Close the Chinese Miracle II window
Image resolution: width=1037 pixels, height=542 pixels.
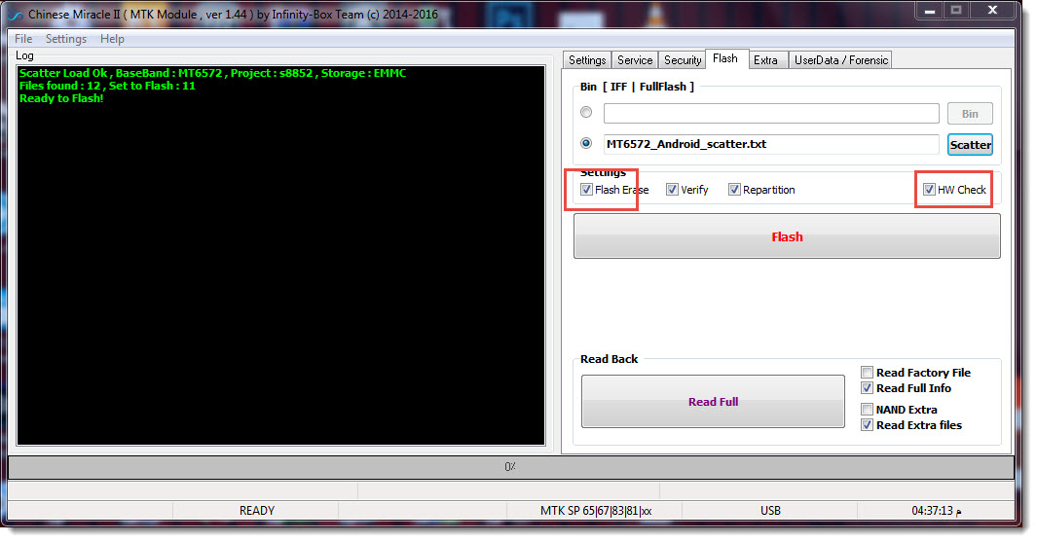click(992, 11)
